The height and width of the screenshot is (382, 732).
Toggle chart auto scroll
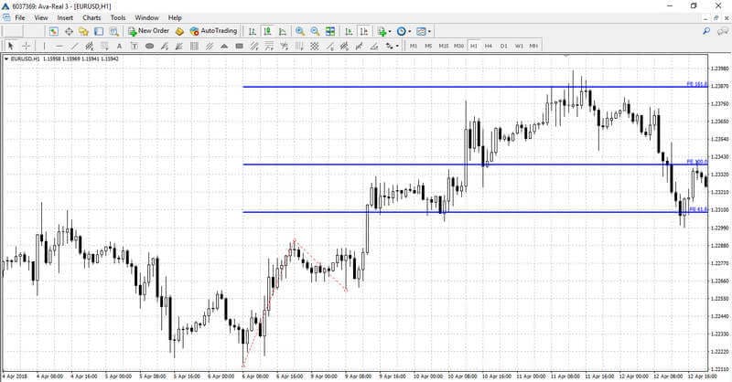pyautogui.click(x=349, y=31)
